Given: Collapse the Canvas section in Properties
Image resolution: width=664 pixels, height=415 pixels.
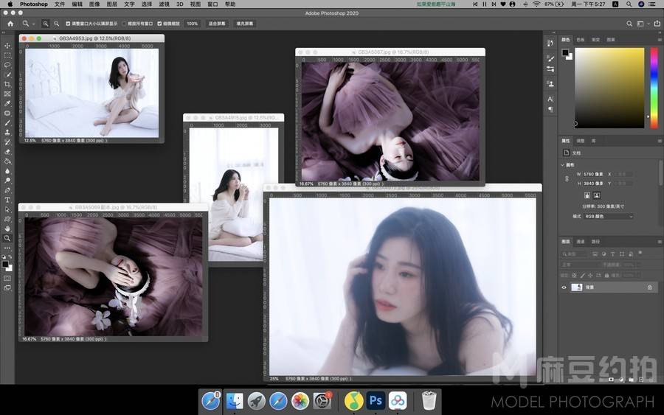Looking at the screenshot, I should 562,165.
